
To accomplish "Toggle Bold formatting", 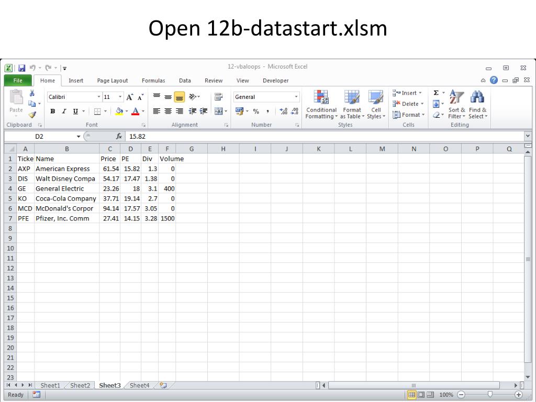I will (53, 111).
